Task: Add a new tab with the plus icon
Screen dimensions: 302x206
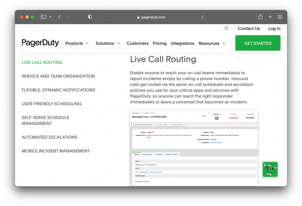Action: 270,17
